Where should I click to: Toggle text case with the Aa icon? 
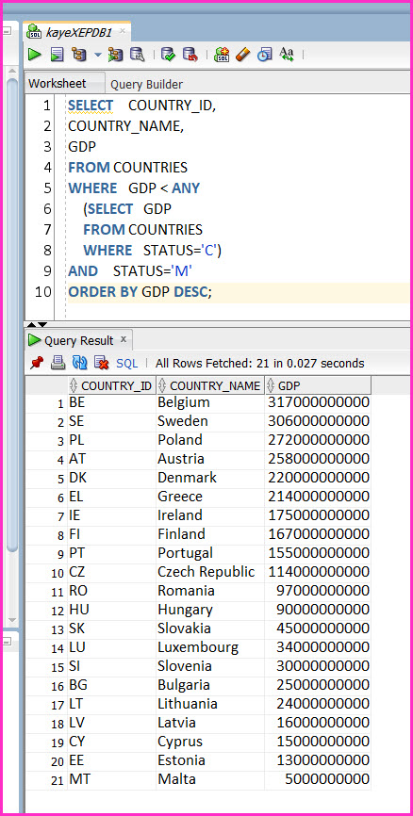[x=287, y=54]
